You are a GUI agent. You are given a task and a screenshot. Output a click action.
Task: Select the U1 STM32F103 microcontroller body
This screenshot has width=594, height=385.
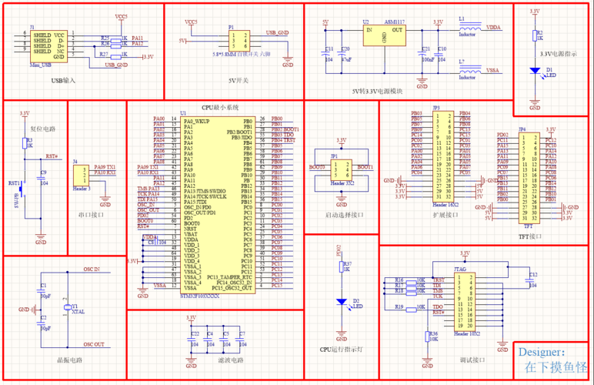pos(218,205)
